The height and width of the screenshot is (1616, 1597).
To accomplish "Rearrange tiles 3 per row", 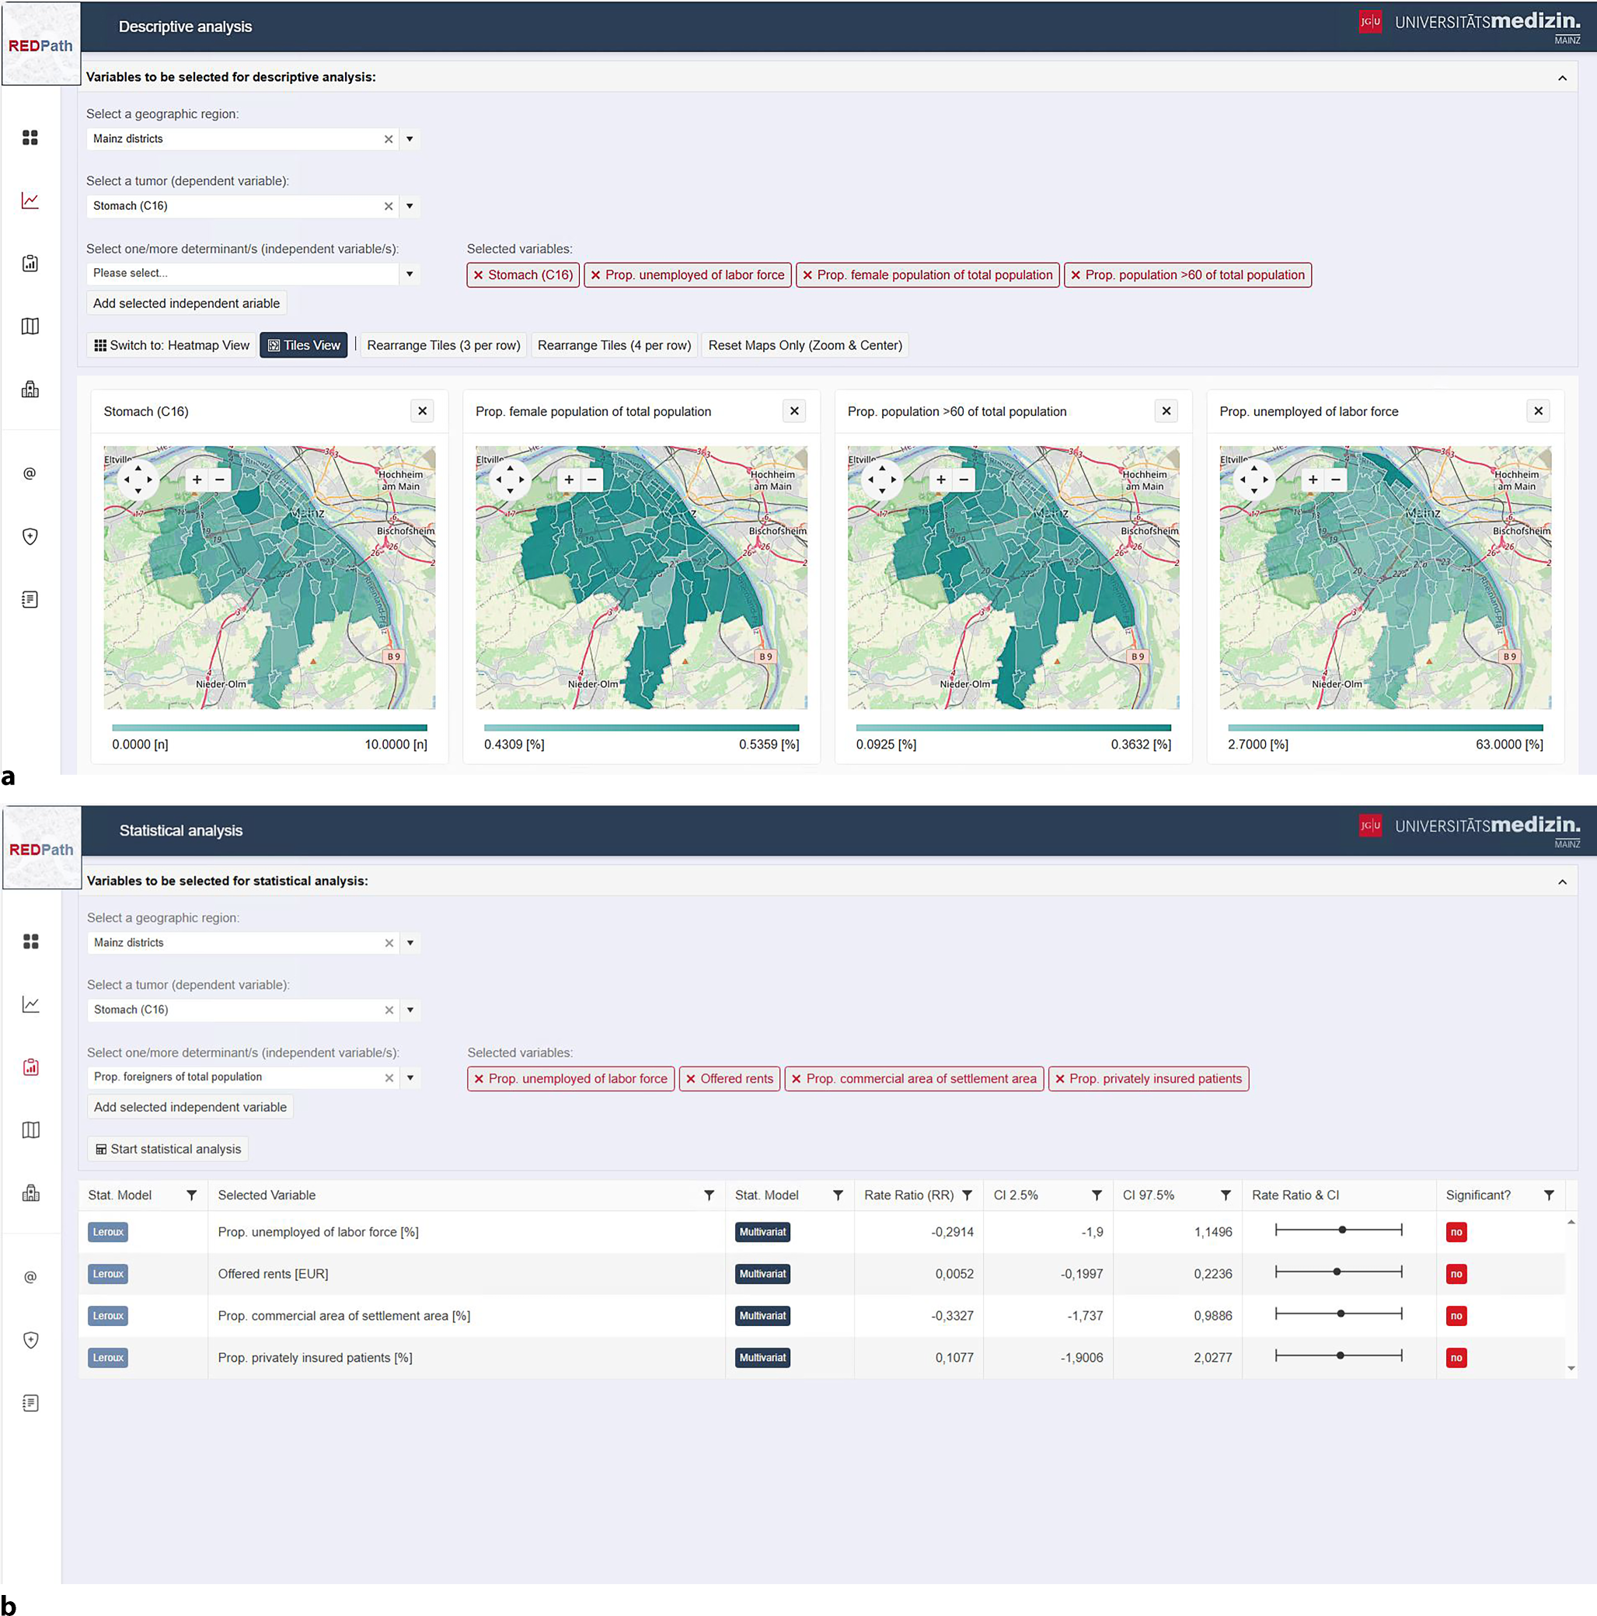I will tap(443, 345).
